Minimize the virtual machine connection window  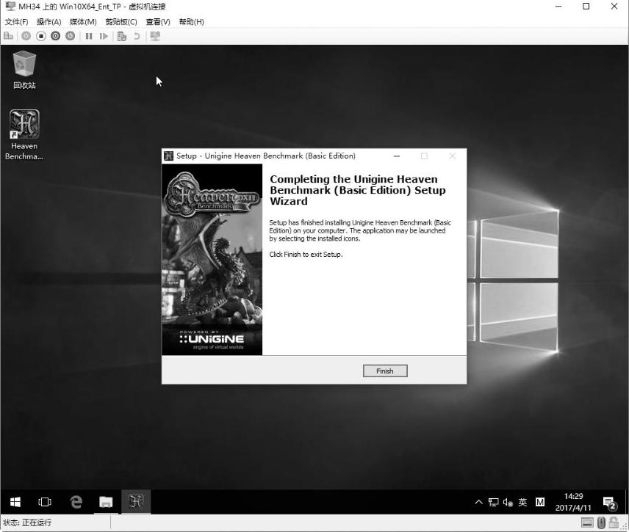tap(558, 7)
